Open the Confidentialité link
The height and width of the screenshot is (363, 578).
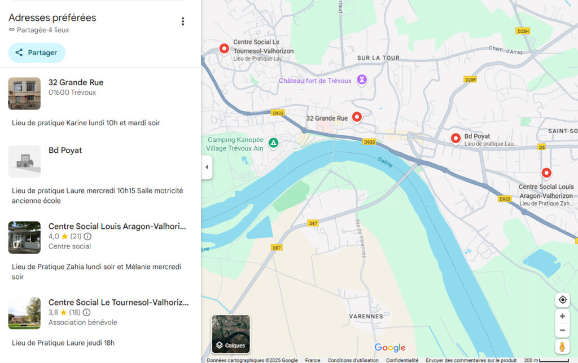point(402,360)
